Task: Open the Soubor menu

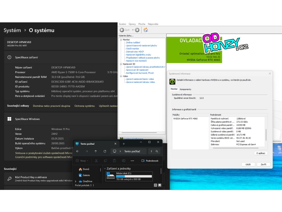Action: (x=122, y=24)
